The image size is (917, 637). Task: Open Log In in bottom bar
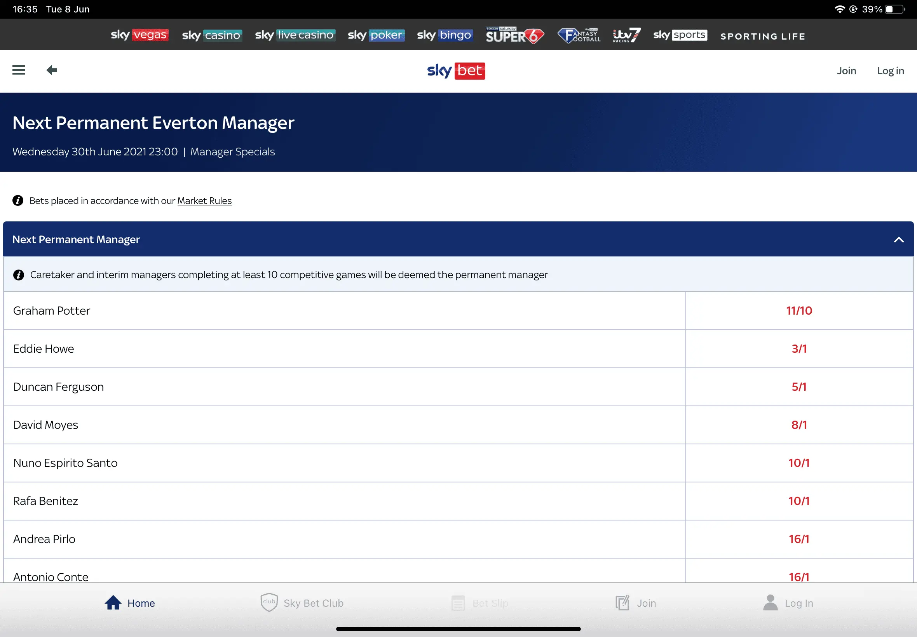788,603
